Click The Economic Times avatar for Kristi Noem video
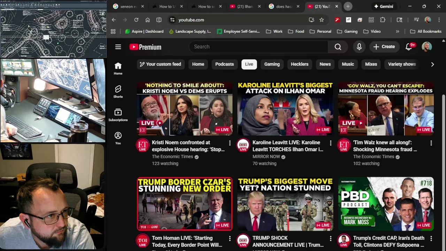 coord(143,145)
